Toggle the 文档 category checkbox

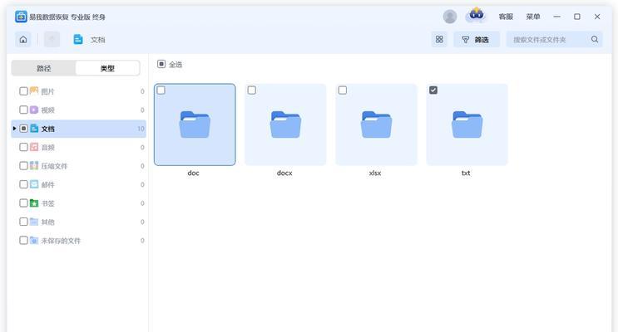23,129
